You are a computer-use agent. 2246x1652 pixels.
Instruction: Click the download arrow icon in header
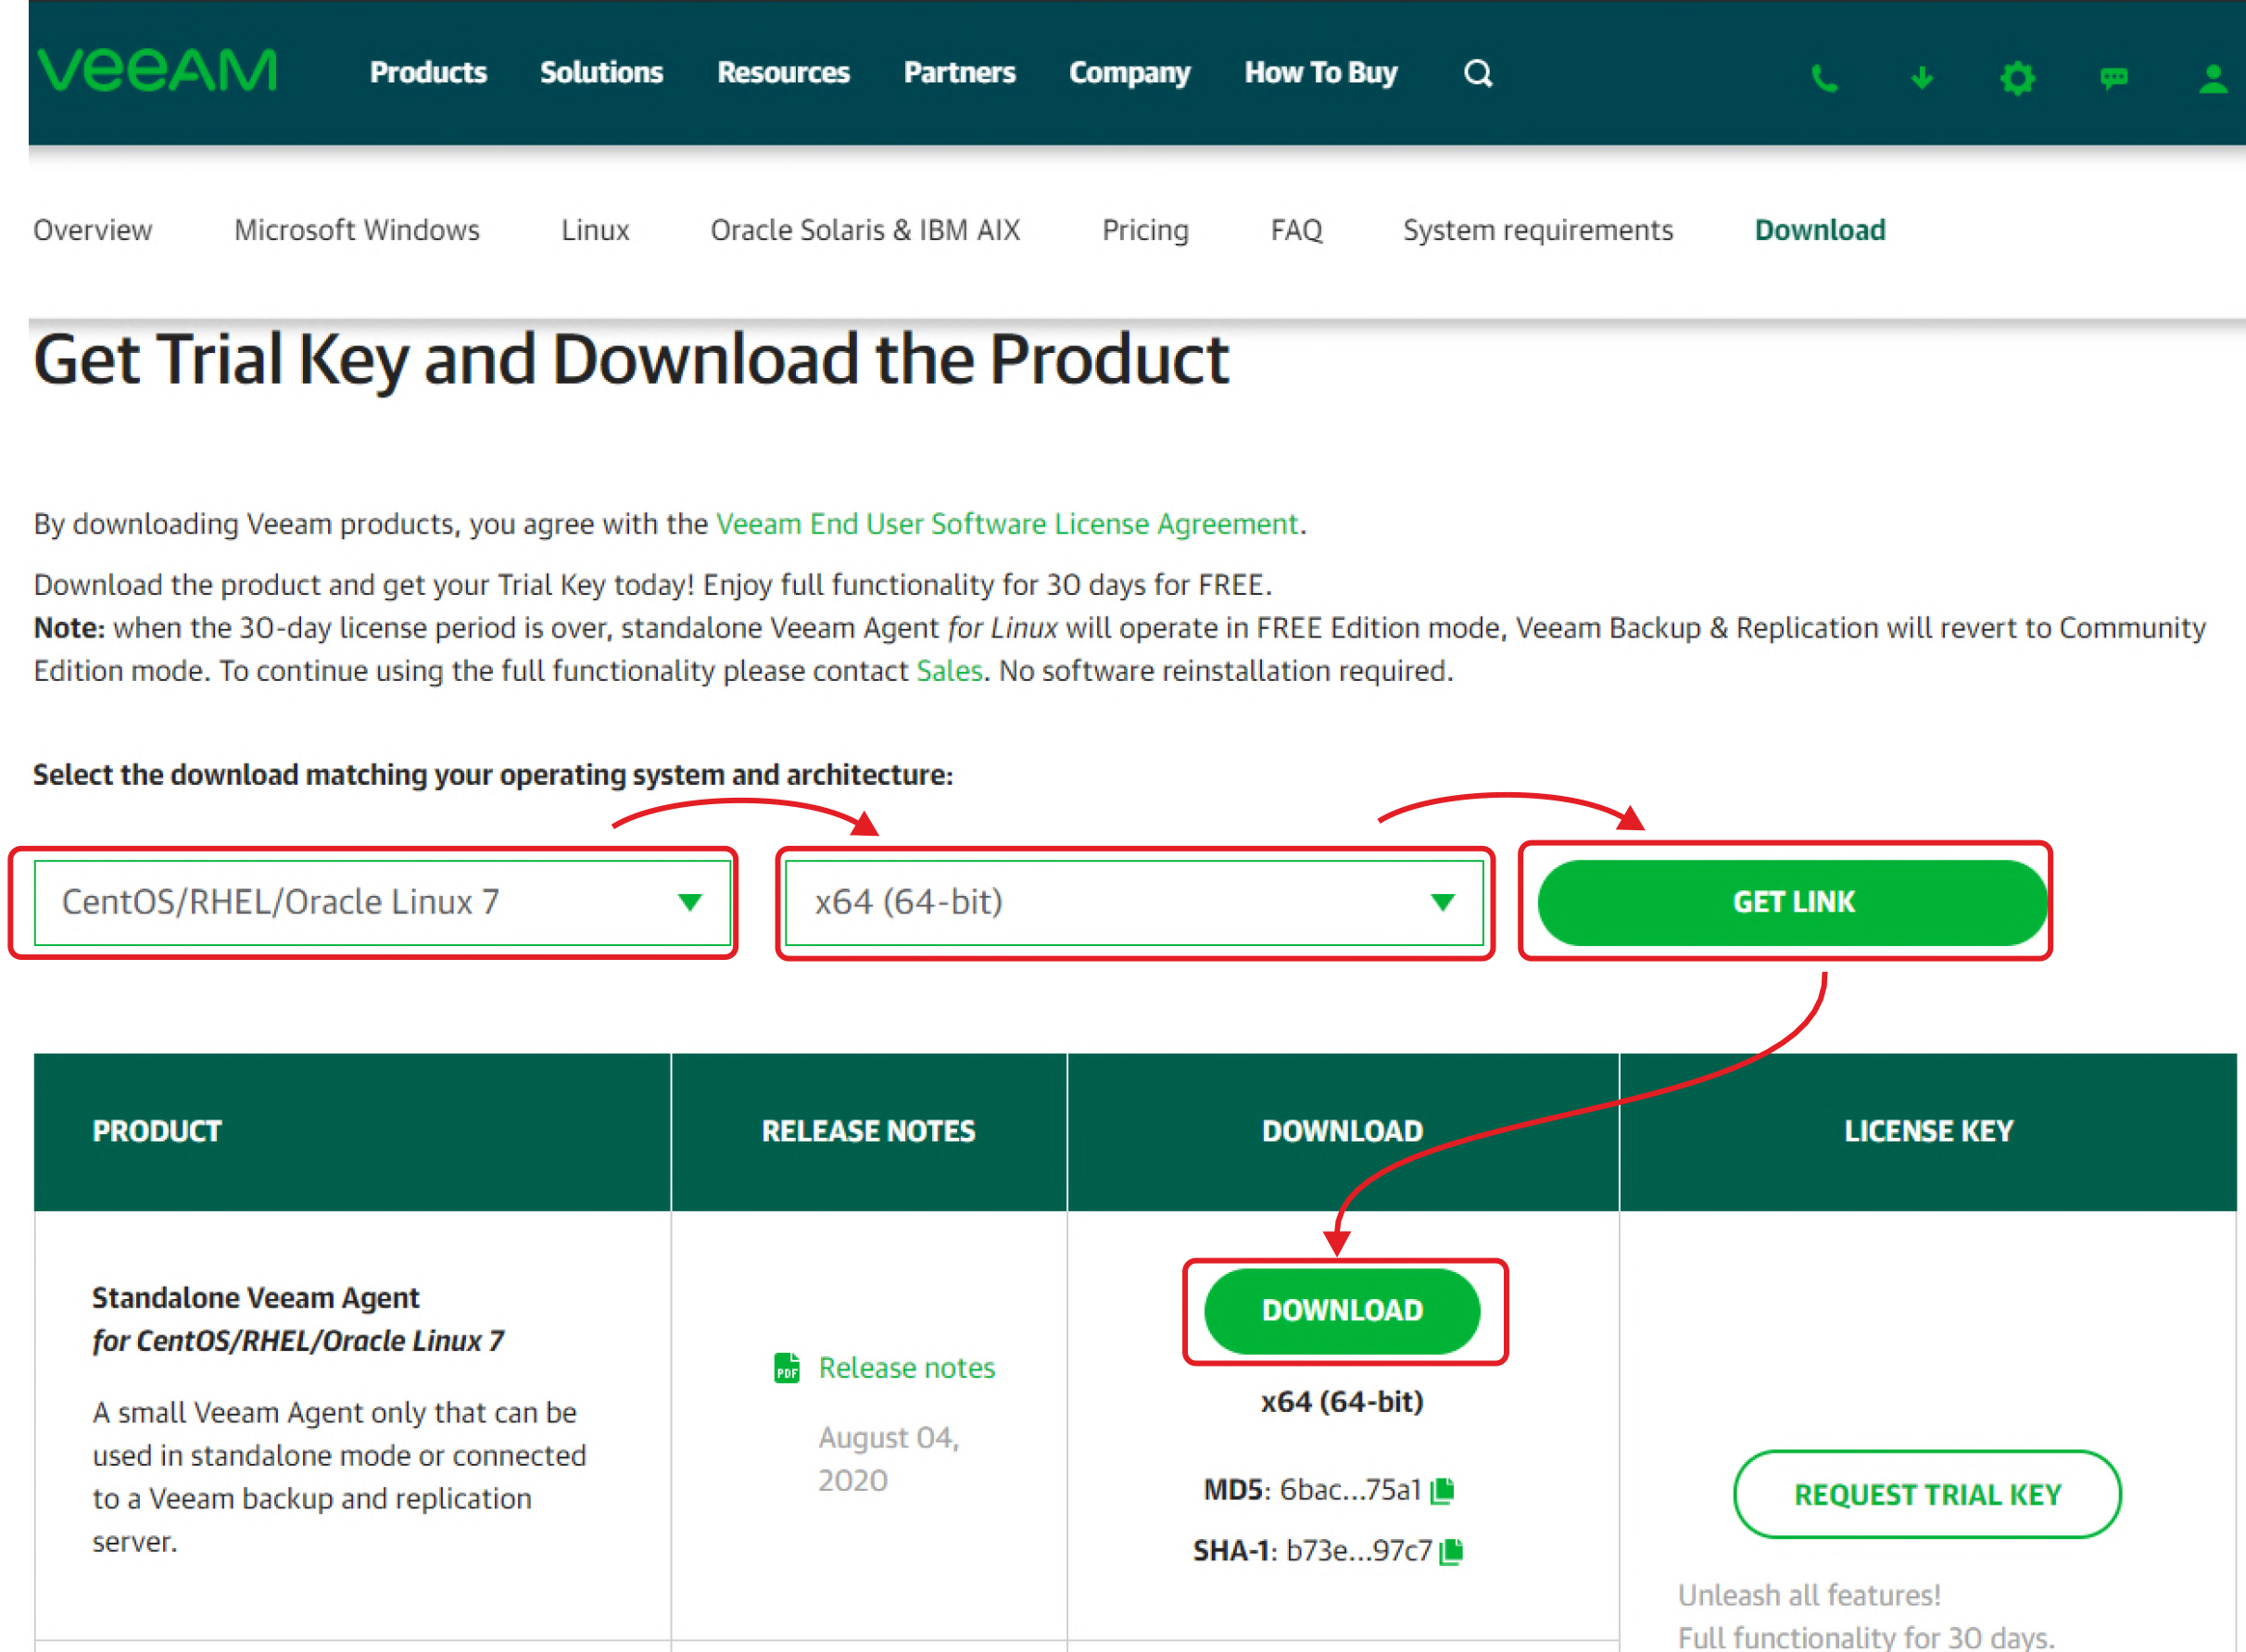click(x=1921, y=78)
